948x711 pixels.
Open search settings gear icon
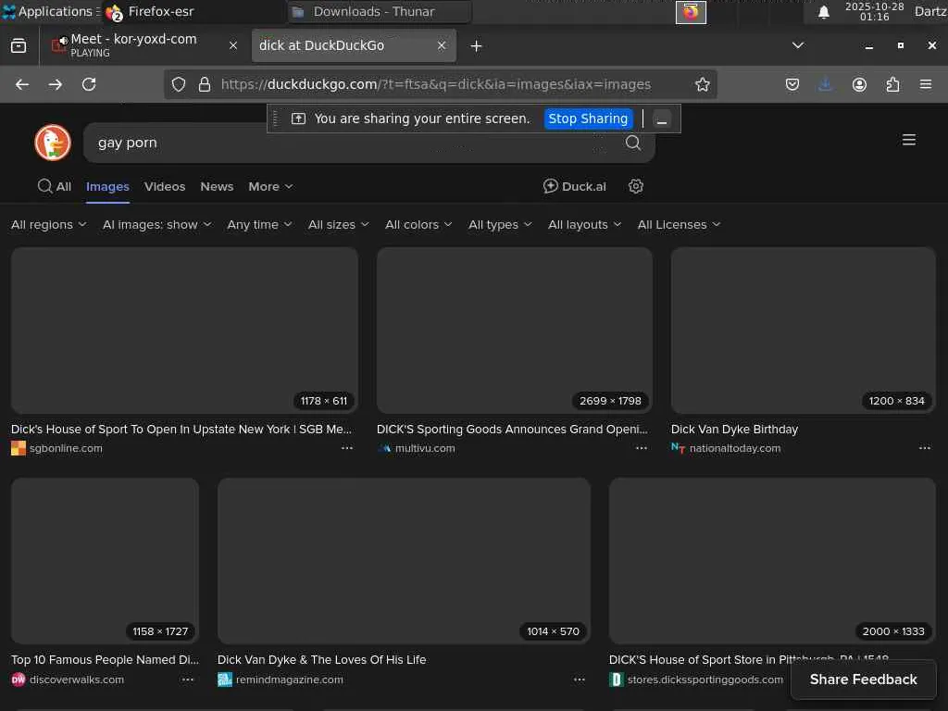pyautogui.click(x=635, y=186)
